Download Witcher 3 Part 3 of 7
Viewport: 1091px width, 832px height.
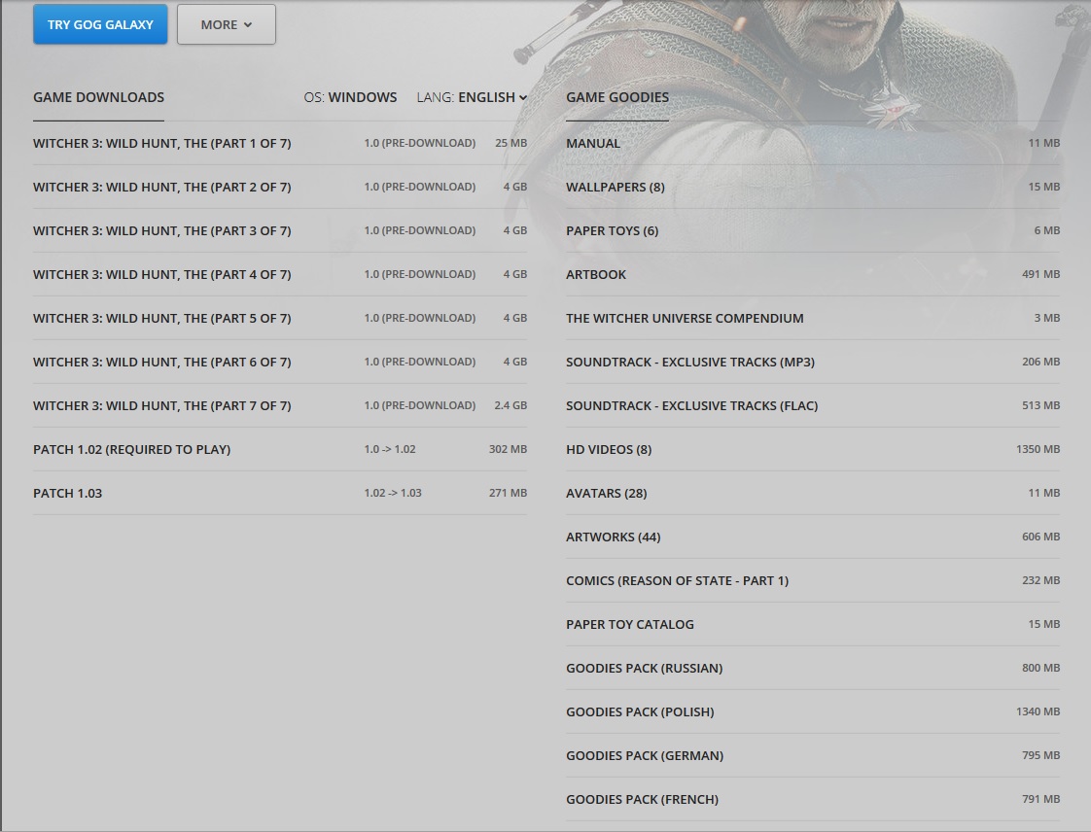pyautogui.click(x=280, y=231)
